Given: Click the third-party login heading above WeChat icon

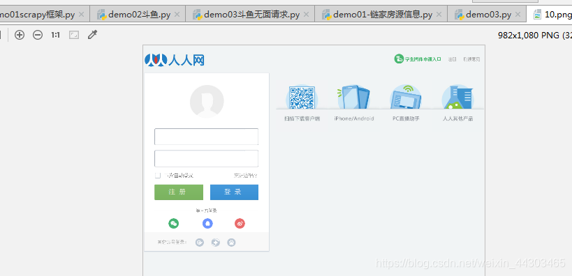Looking at the screenshot, I should [x=207, y=210].
